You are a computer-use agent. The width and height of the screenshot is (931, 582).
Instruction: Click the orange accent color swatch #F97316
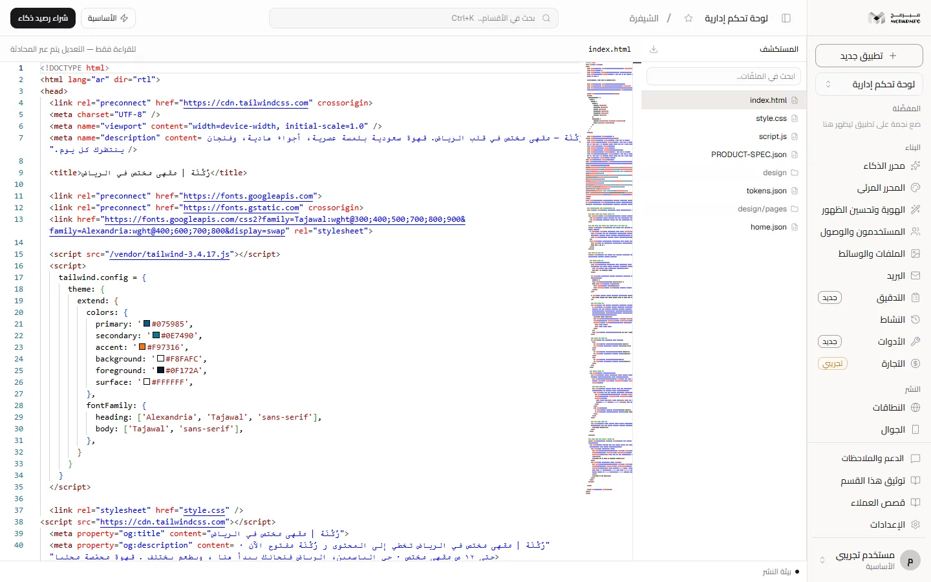[142, 347]
